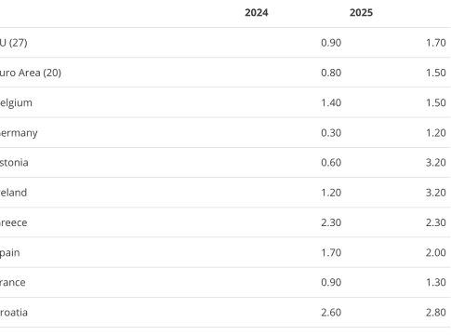451x335 pixels.
Task: Select the Ireland row label
Action: pyautogui.click(x=13, y=193)
